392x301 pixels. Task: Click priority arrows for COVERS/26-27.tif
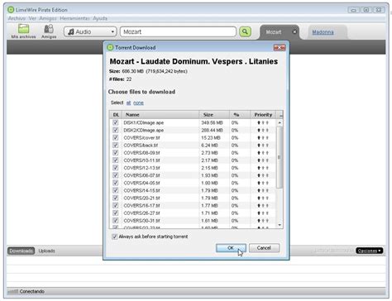(x=263, y=213)
